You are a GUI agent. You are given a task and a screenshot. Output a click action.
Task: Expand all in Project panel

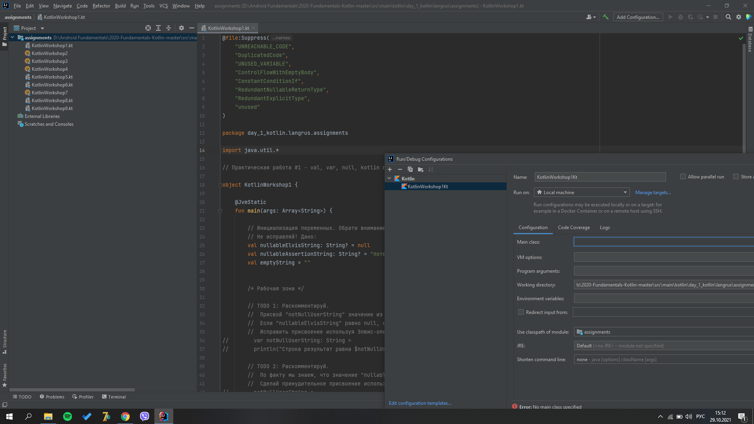pos(158,28)
